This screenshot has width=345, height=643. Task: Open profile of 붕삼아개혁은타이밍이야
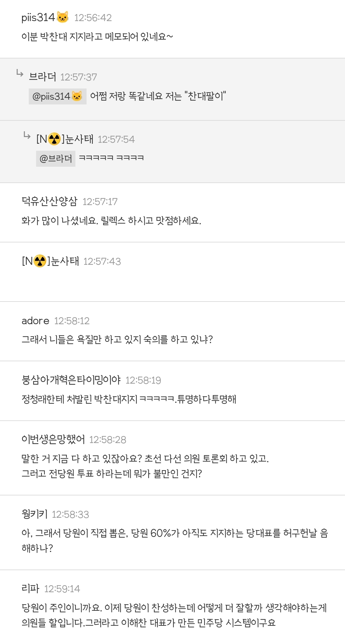(x=71, y=380)
